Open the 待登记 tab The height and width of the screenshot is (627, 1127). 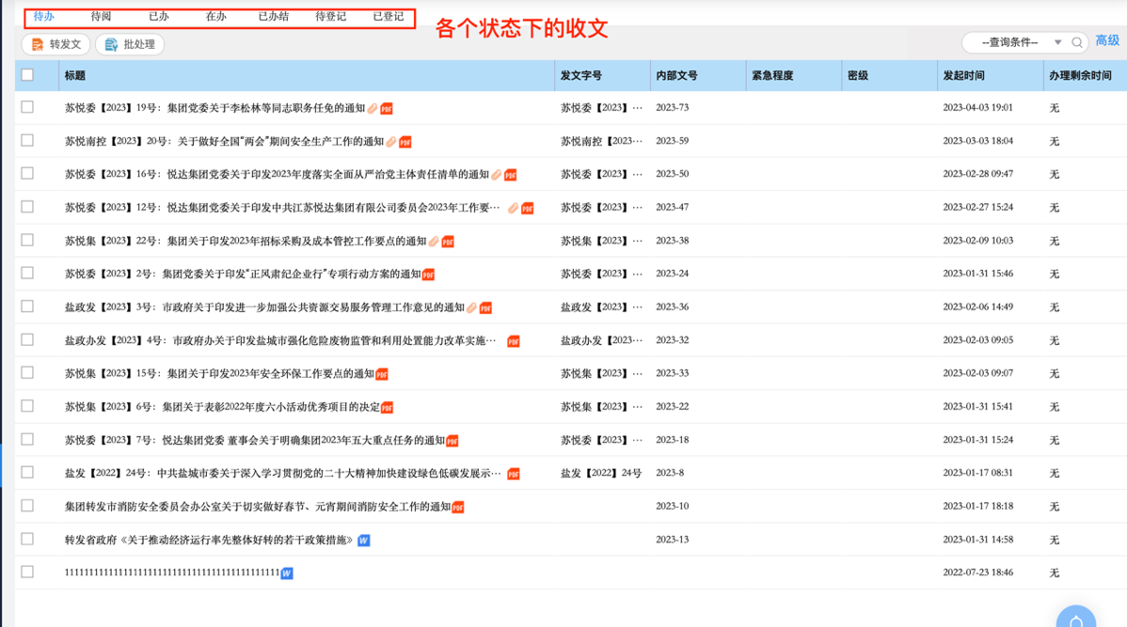[331, 17]
